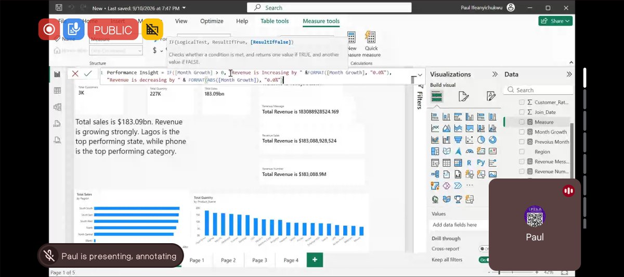The width and height of the screenshot is (624, 277).
Task: Open the DAX query view icon
Action: tap(57, 123)
